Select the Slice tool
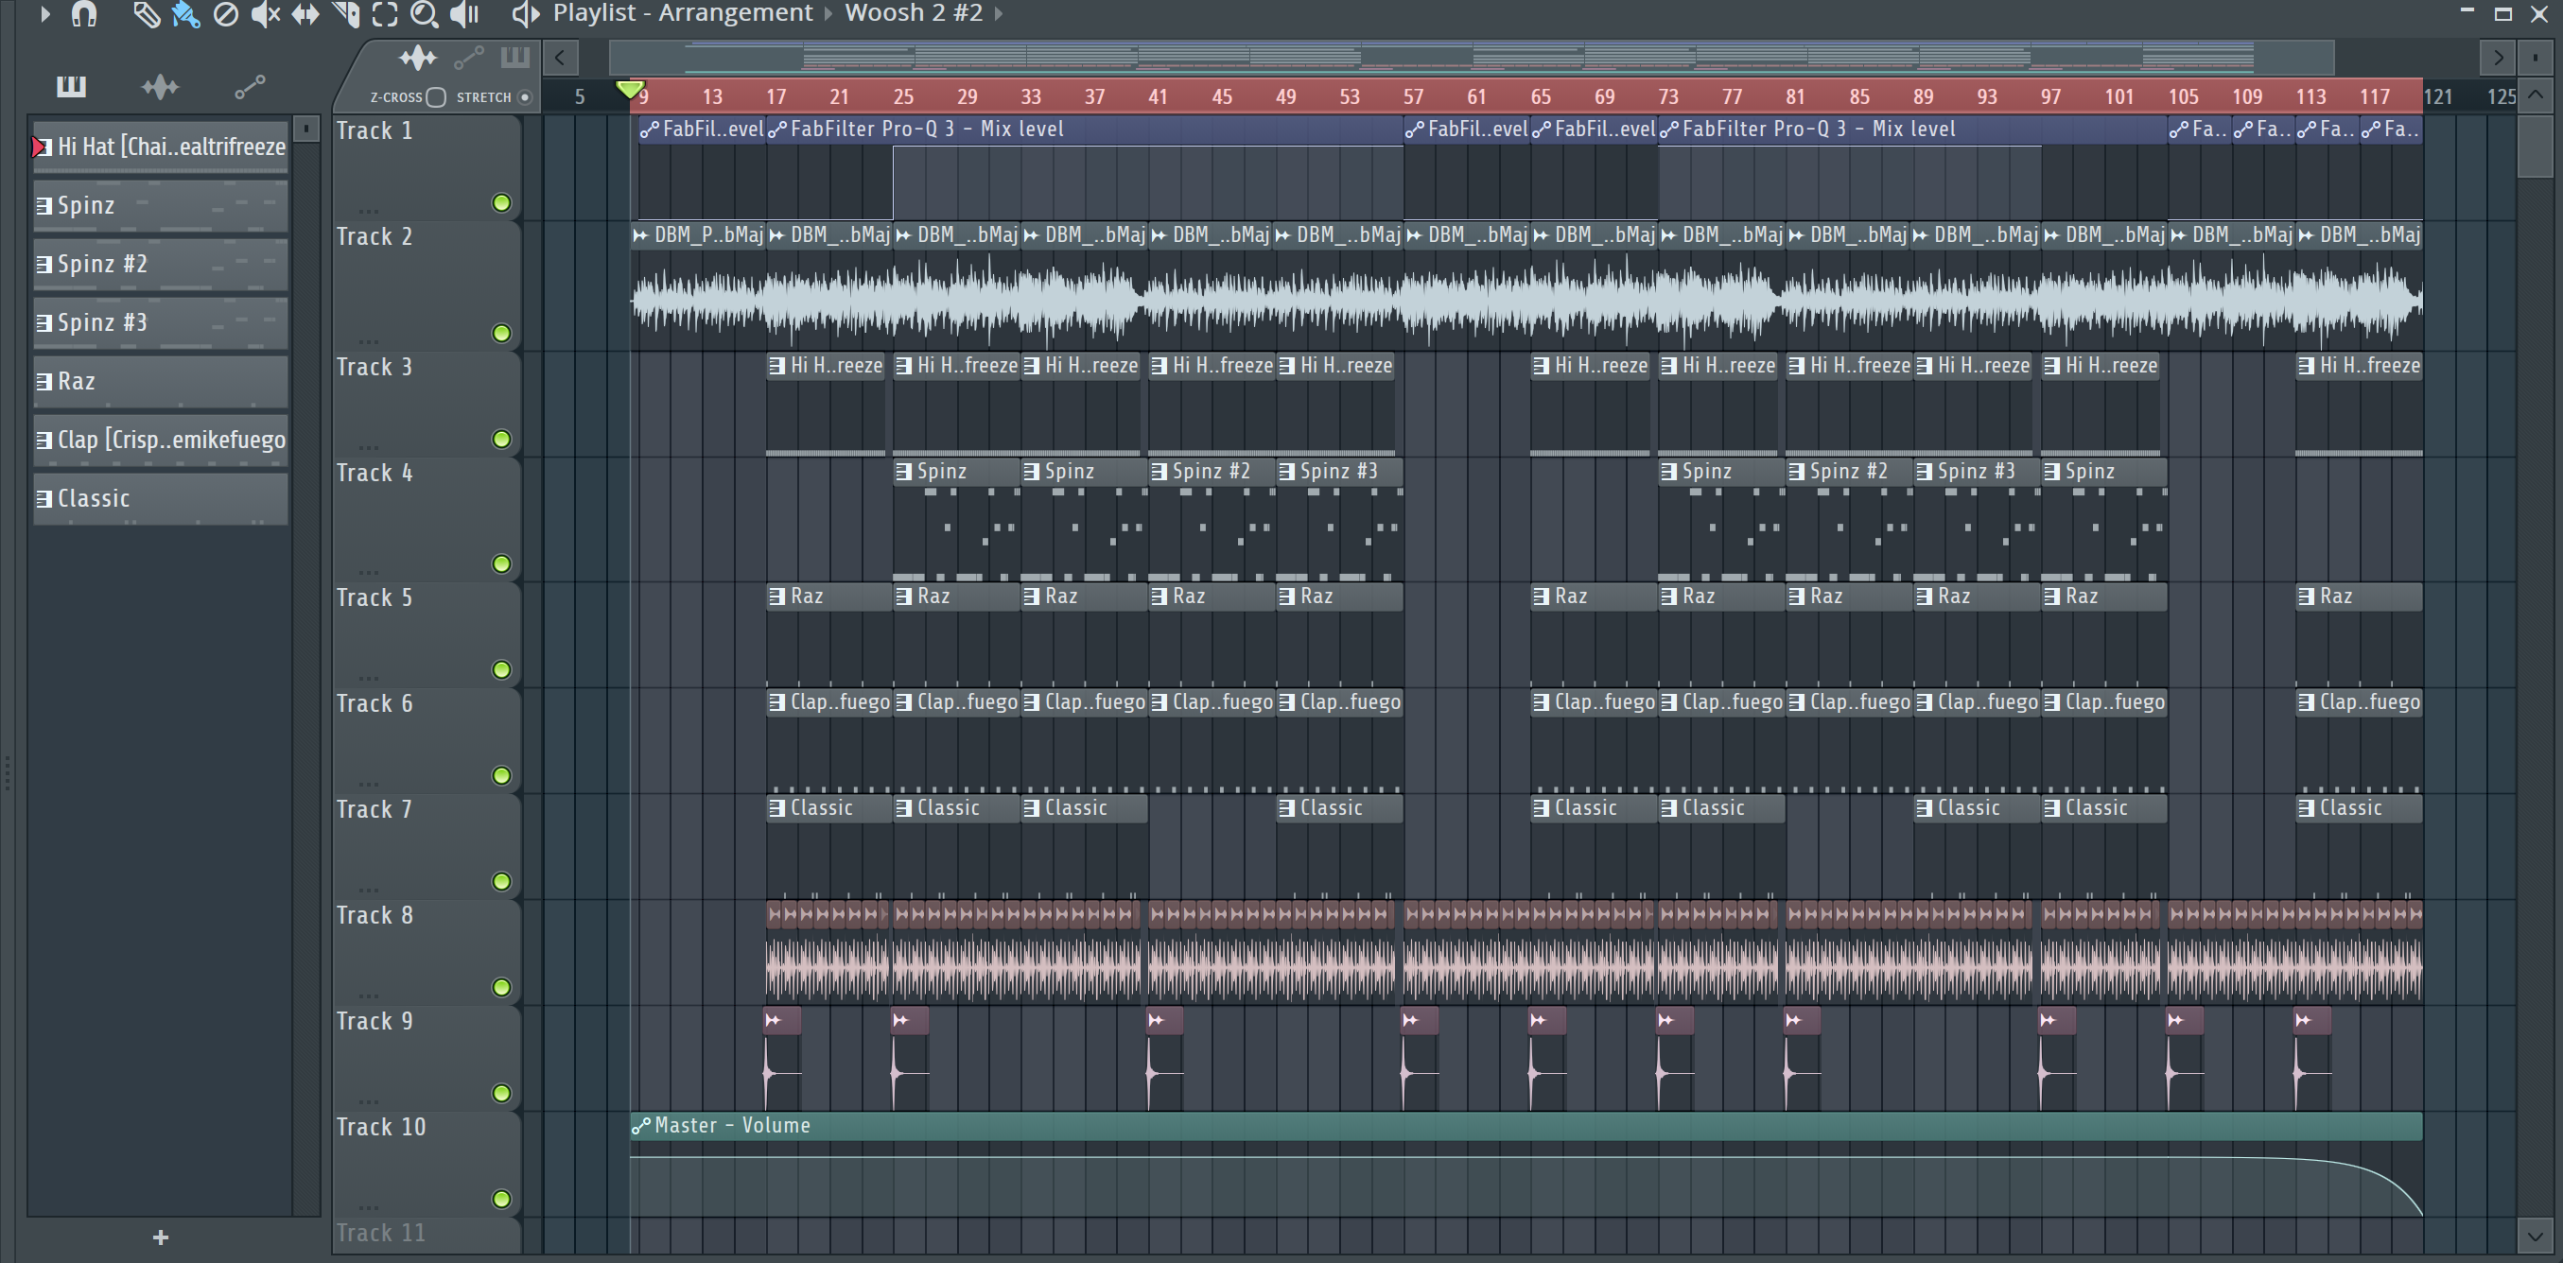2563x1263 pixels. (345, 14)
